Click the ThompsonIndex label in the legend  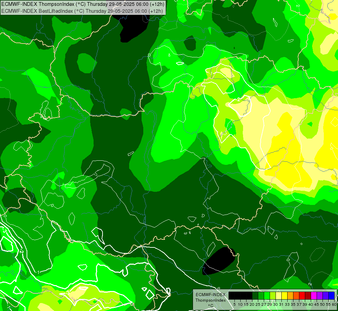[x=211, y=300]
